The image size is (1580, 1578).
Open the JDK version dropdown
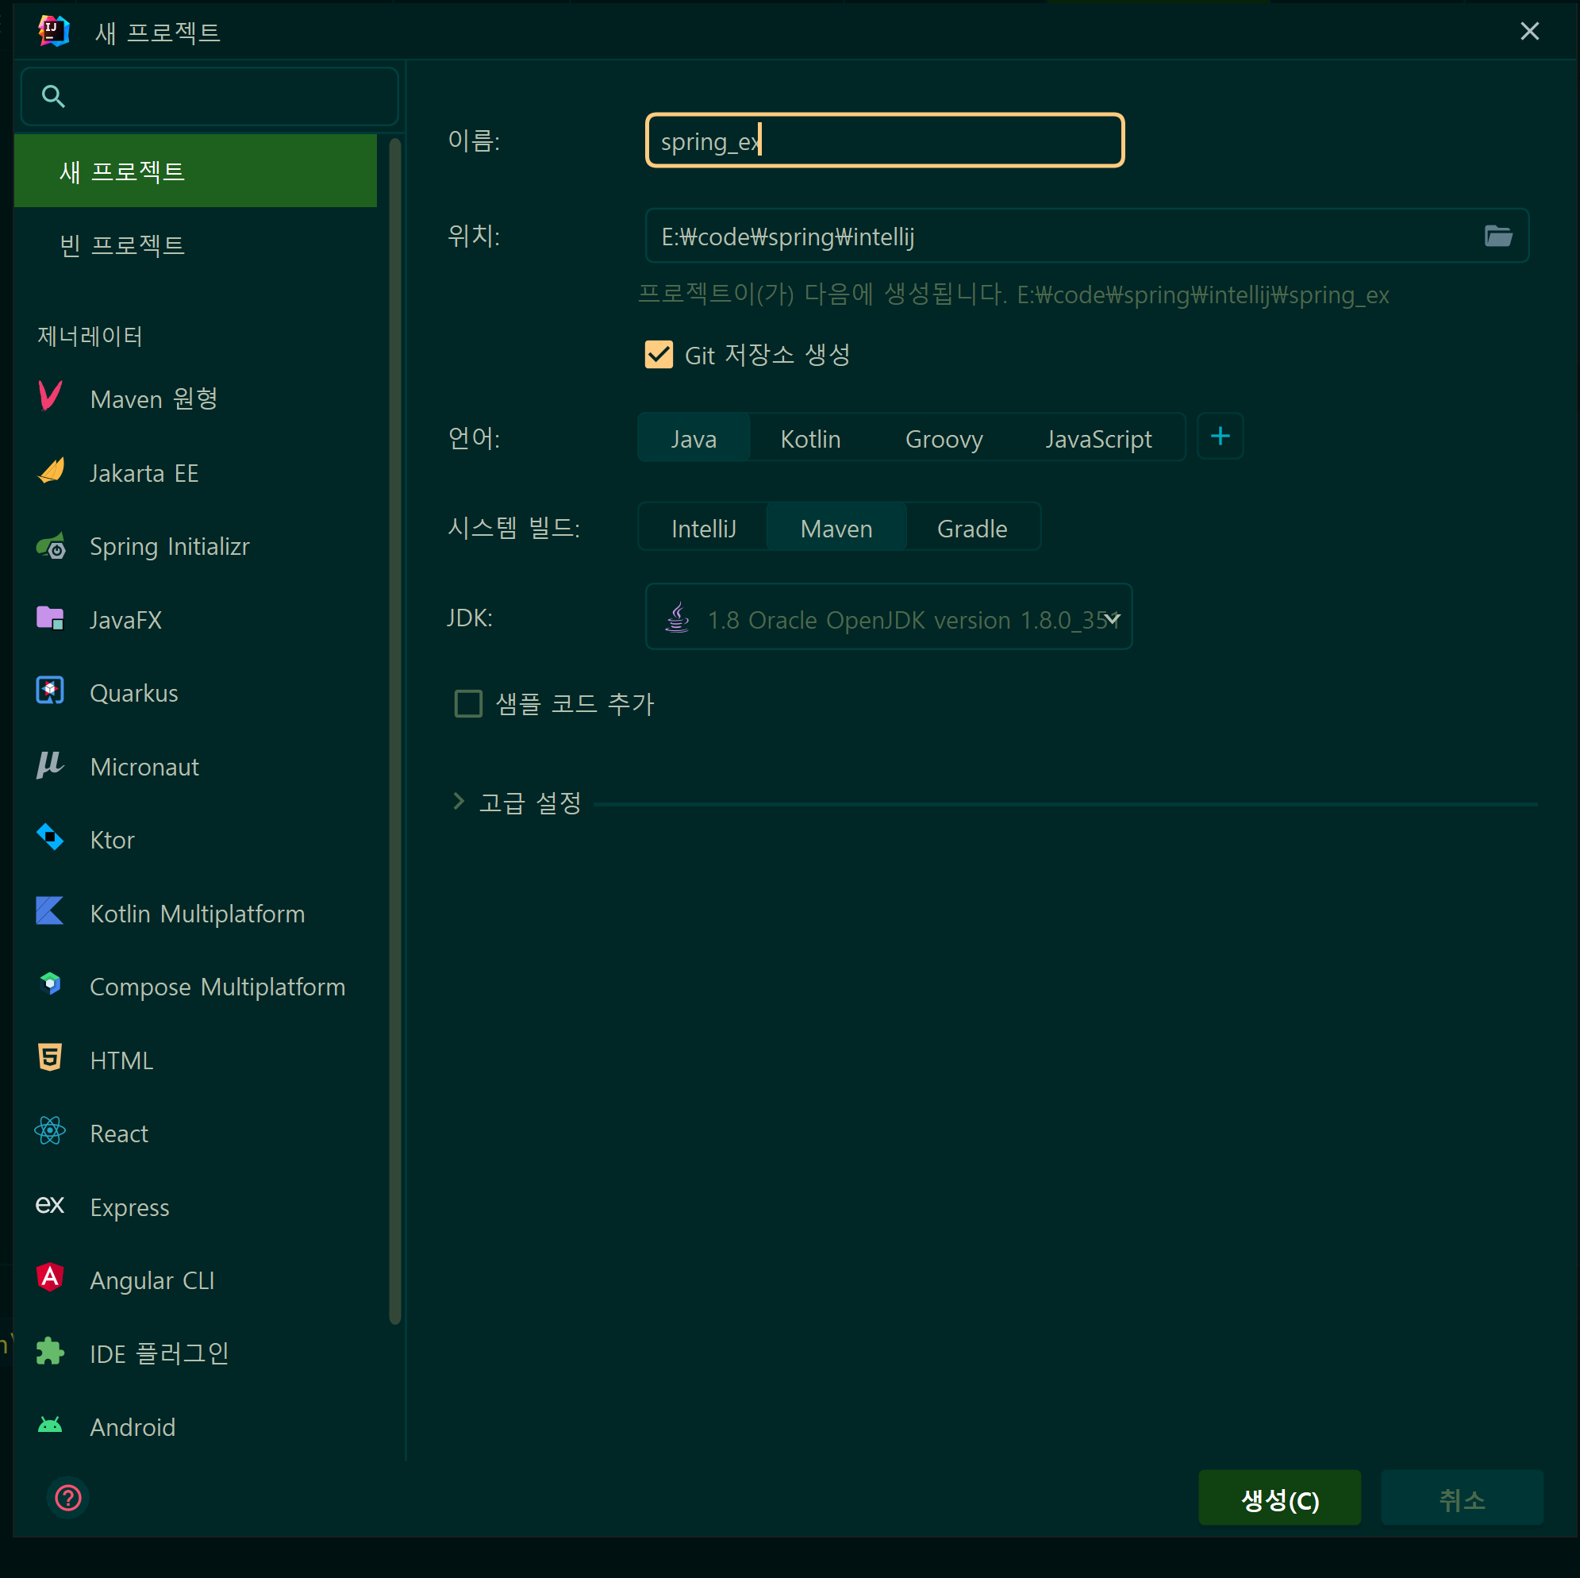click(x=889, y=617)
